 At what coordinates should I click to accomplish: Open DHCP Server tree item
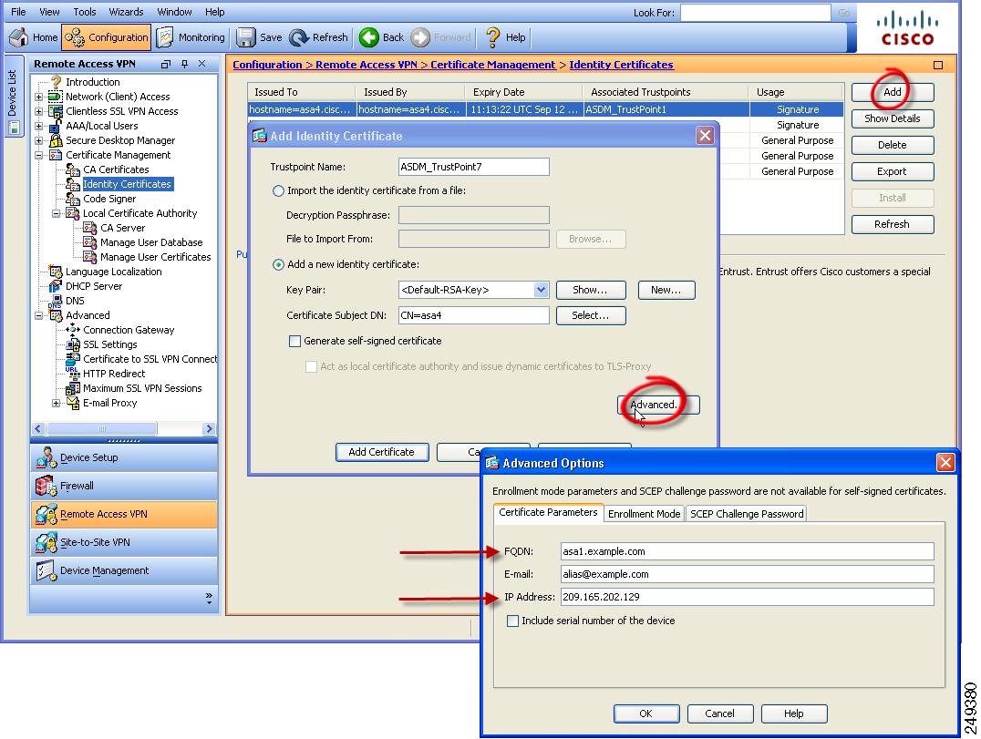[94, 286]
